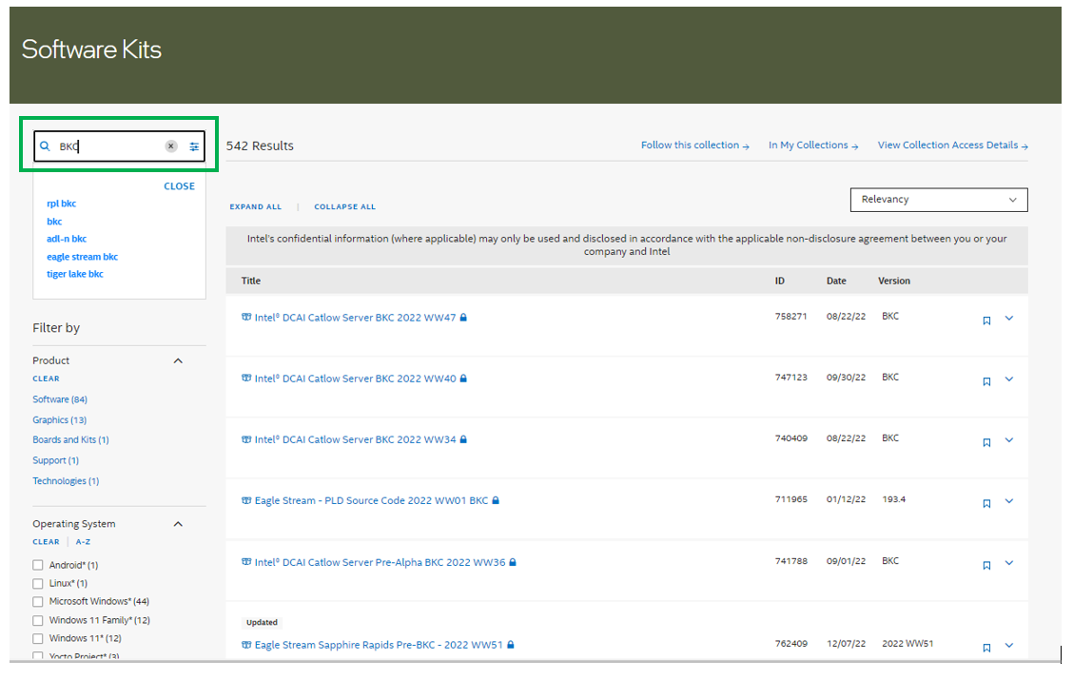This screenshot has height=680, width=1073.
Task: Bookmark the Eagle Stream PLD Source Code kit
Action: point(986,503)
